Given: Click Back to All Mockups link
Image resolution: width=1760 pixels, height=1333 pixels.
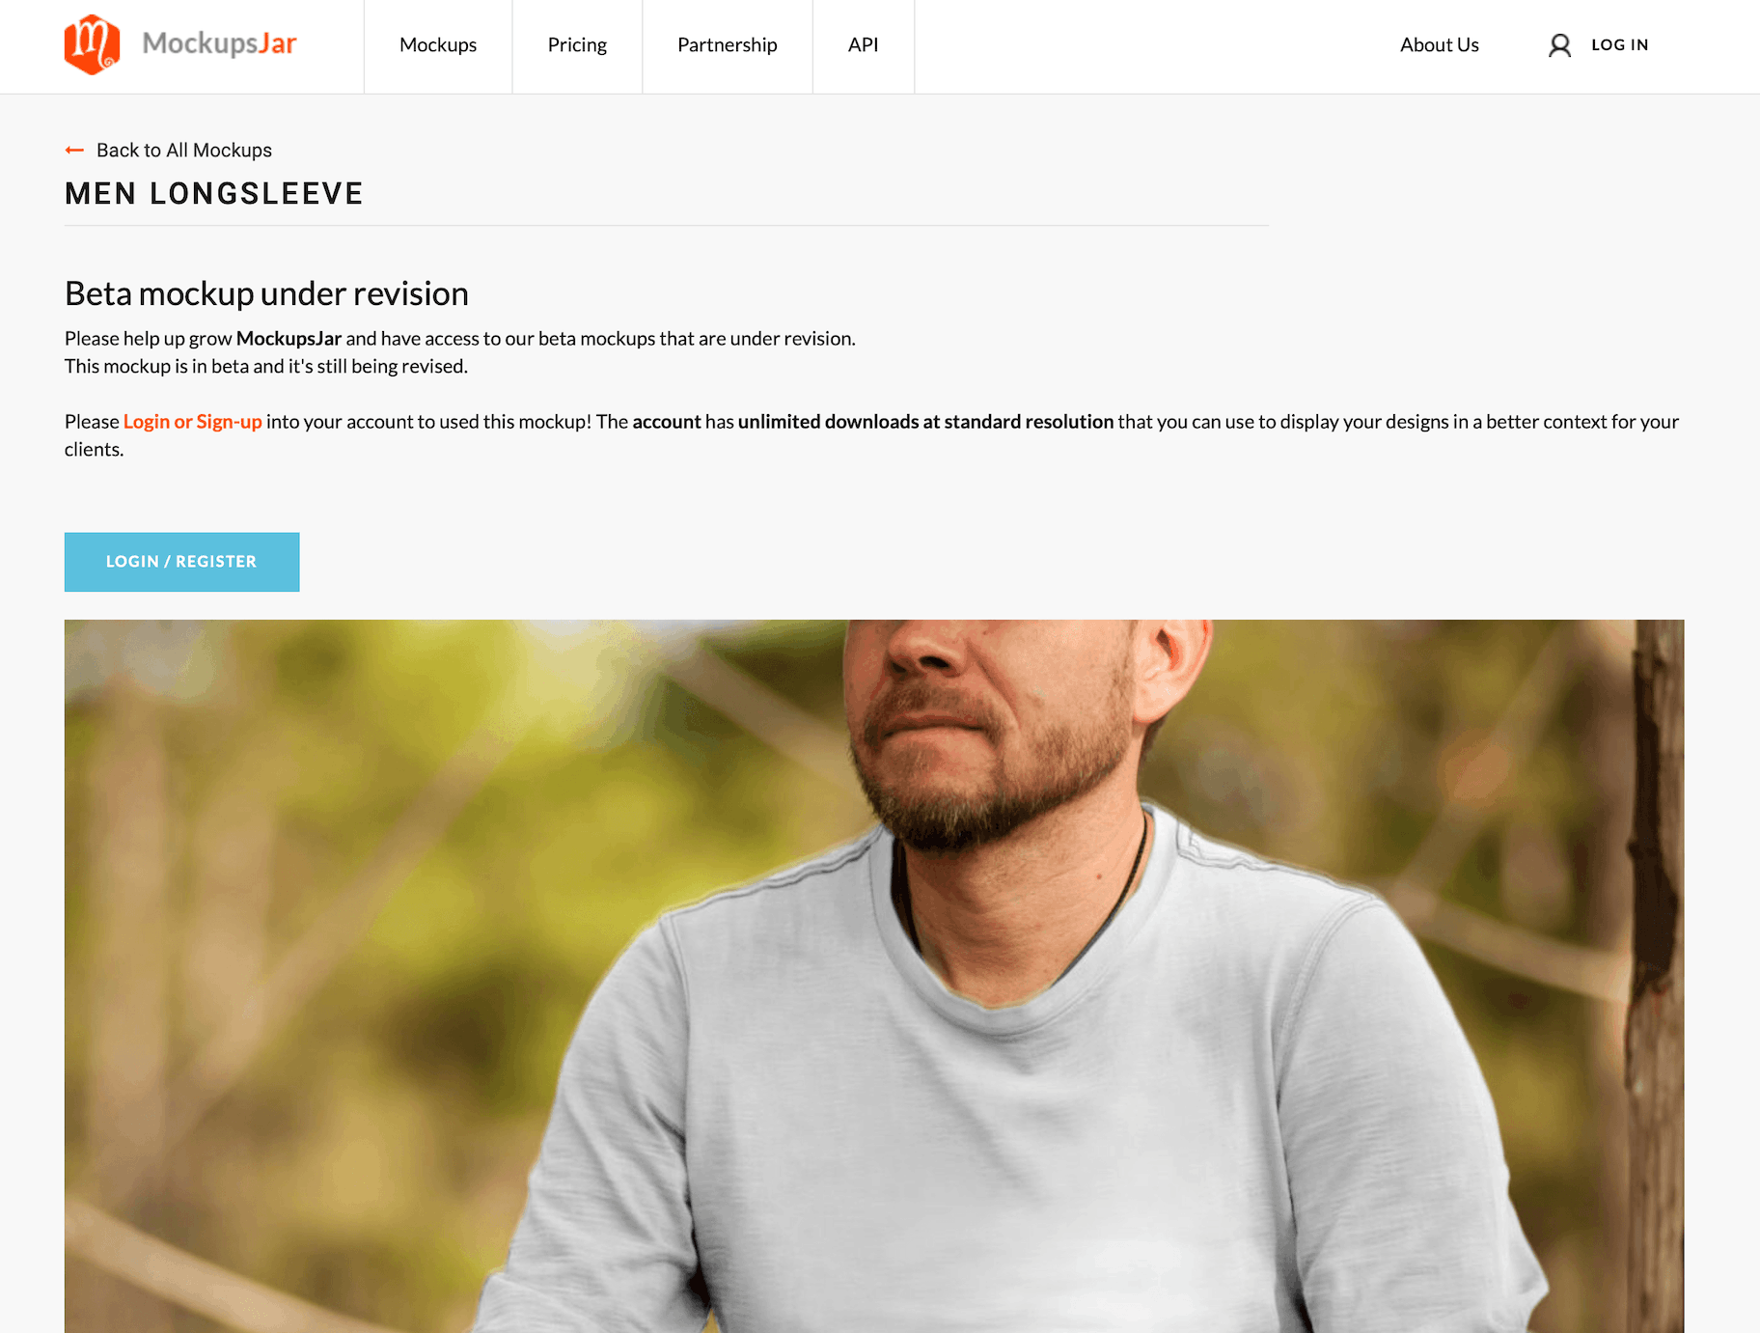Looking at the screenshot, I should coord(184,150).
